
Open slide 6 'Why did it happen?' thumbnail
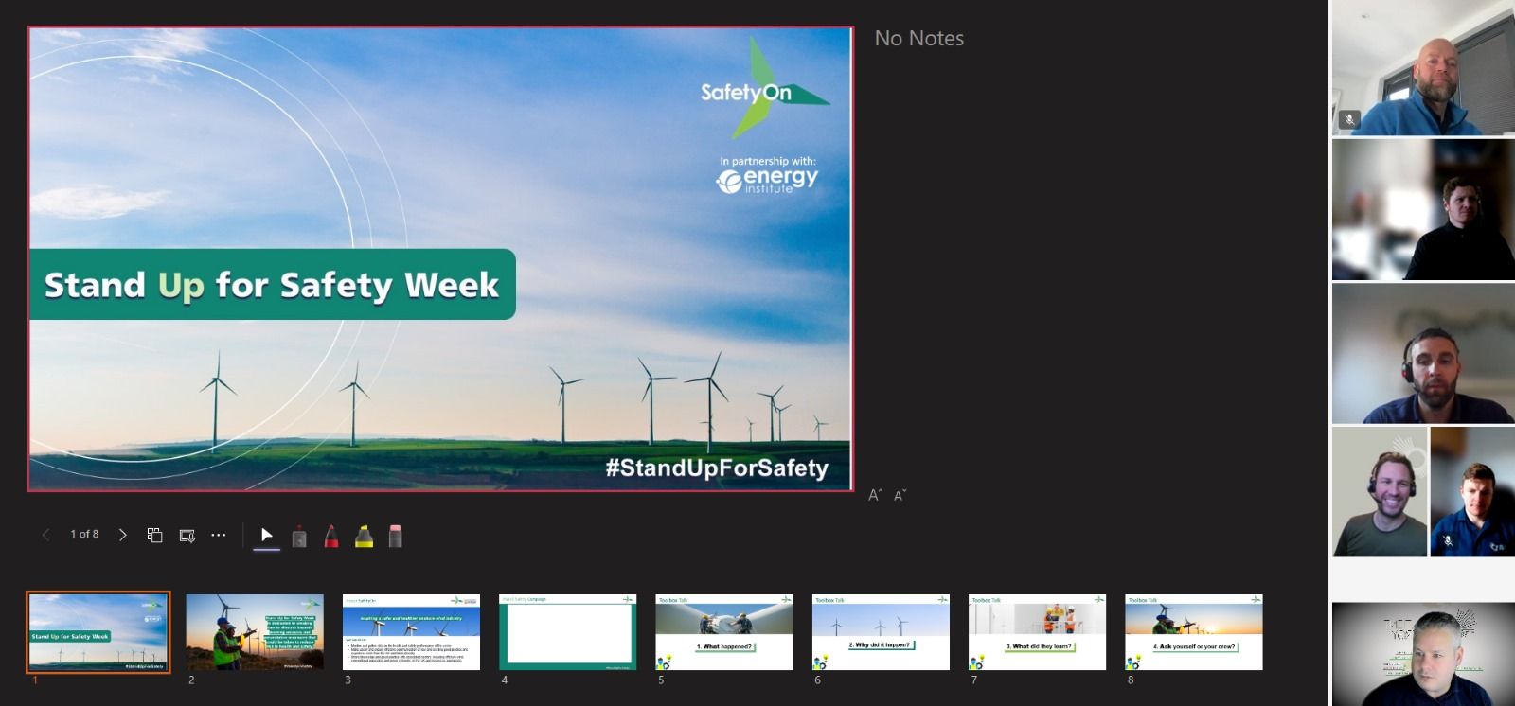tap(881, 632)
